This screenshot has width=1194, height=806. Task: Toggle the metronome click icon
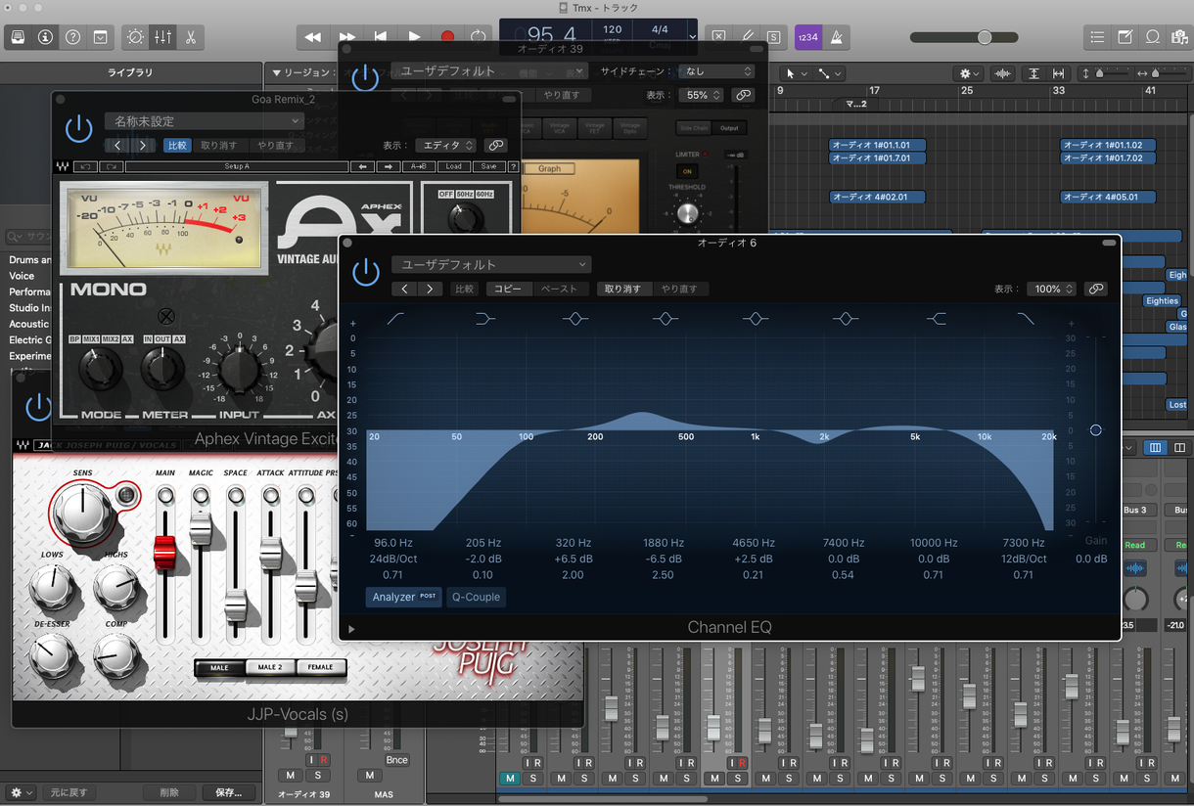coord(838,37)
